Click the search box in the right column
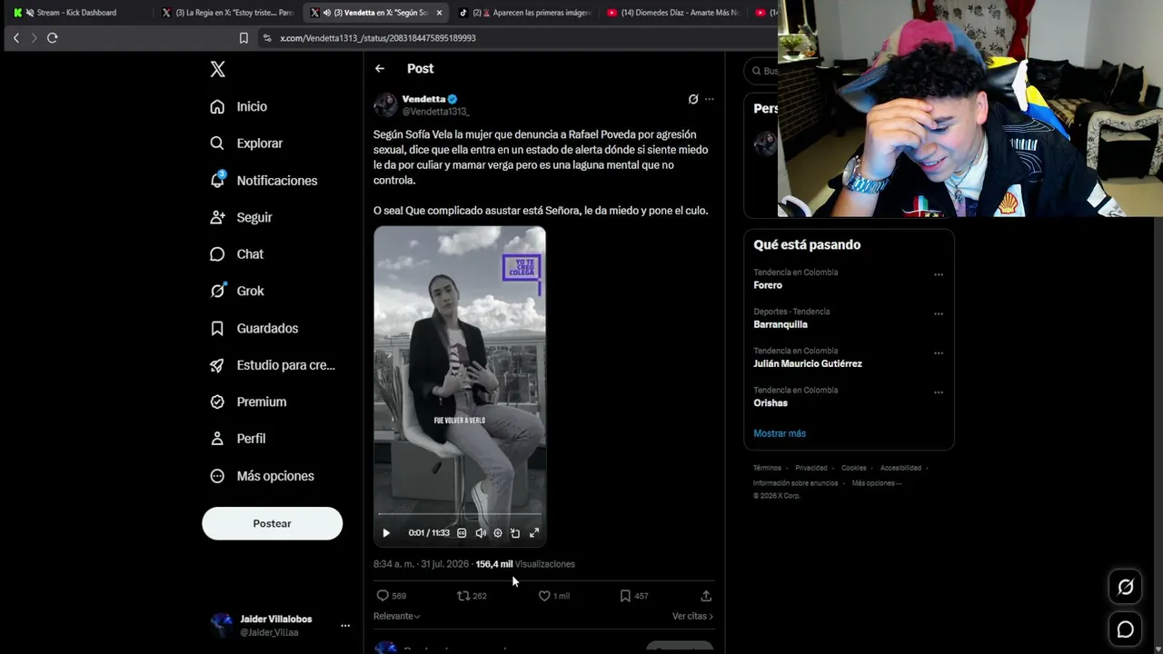Viewport: 1163px width, 654px height. click(761, 71)
